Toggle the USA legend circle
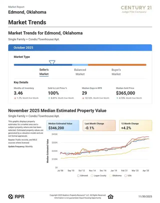 125,176
